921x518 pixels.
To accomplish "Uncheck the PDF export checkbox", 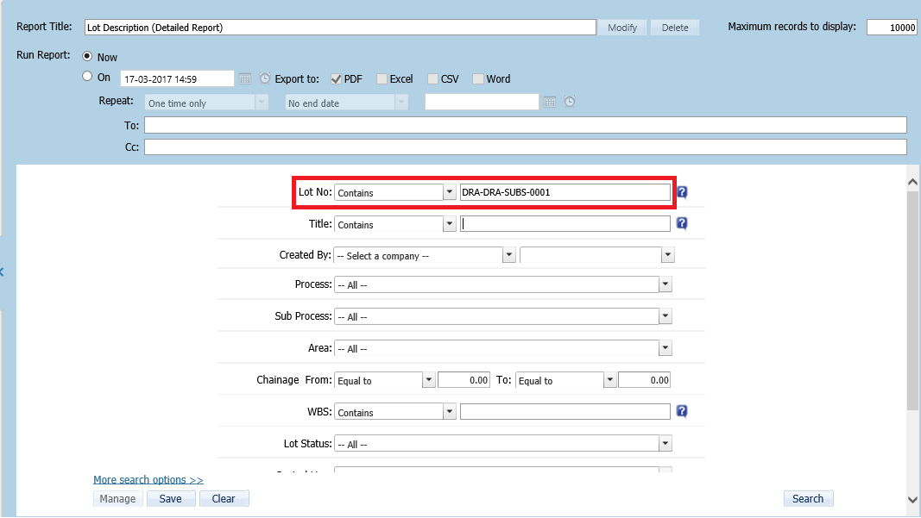I will pos(336,78).
